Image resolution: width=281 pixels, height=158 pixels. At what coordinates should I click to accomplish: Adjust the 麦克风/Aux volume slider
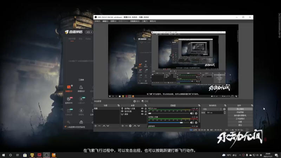(169, 113)
